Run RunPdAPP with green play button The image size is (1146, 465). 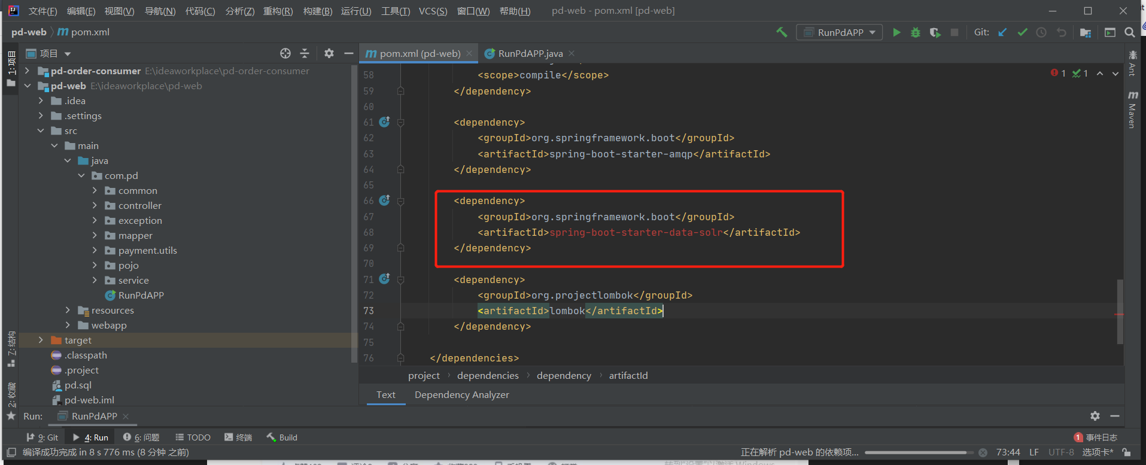coord(896,32)
